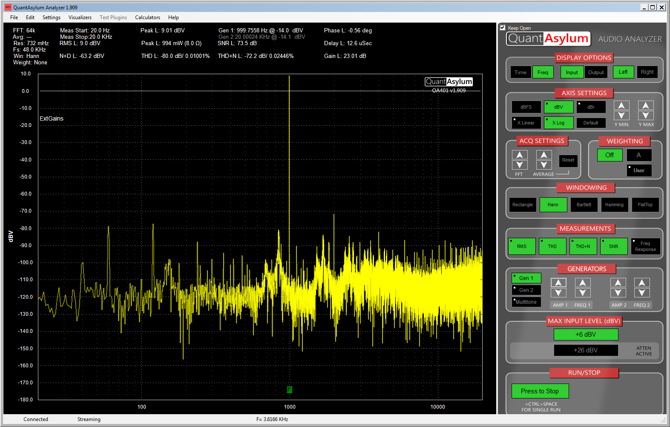Increase FFT size with up arrow
670x427 pixels.
click(520, 155)
